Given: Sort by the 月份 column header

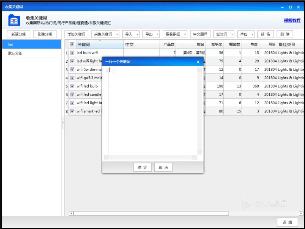Looking at the screenshot, I should [268, 45].
